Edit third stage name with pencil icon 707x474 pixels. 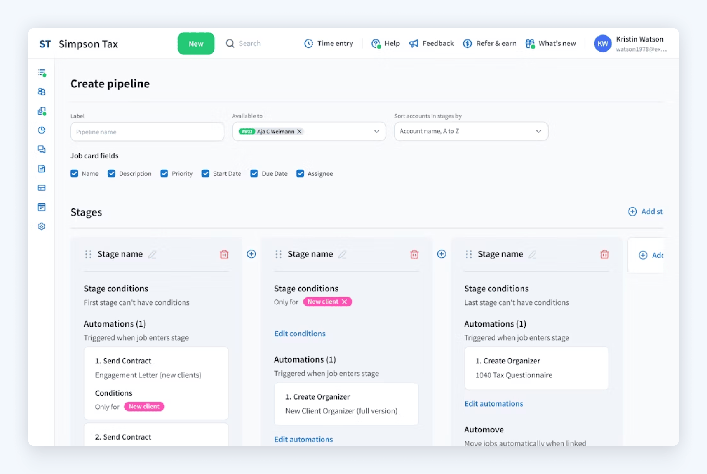pyautogui.click(x=533, y=255)
